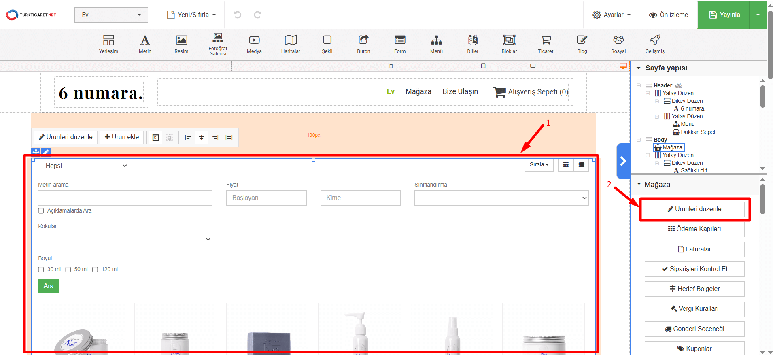Switch products to list view
Screen dimensions: 773x355
tap(582, 164)
